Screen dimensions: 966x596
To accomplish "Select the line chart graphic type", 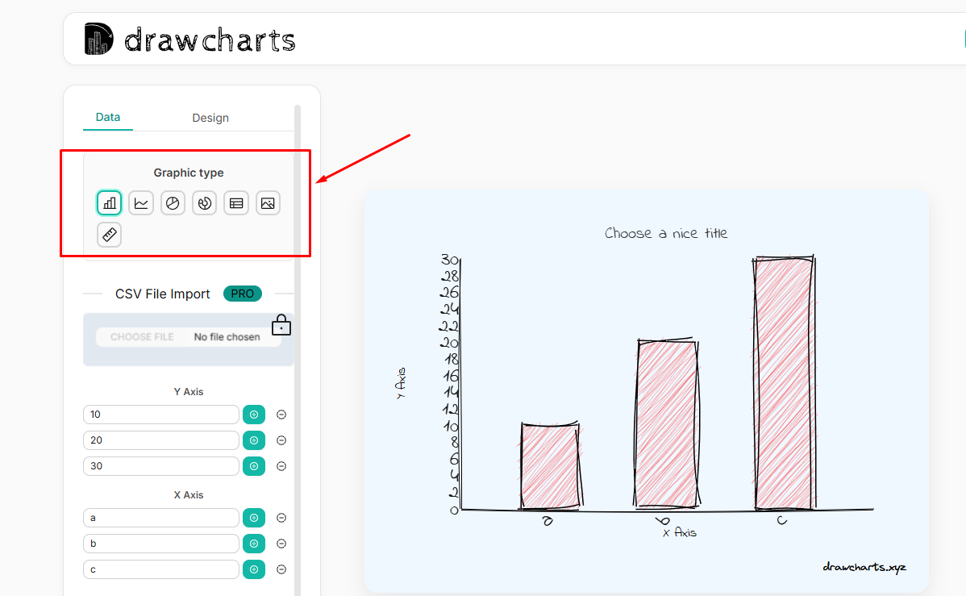I will click(x=141, y=202).
